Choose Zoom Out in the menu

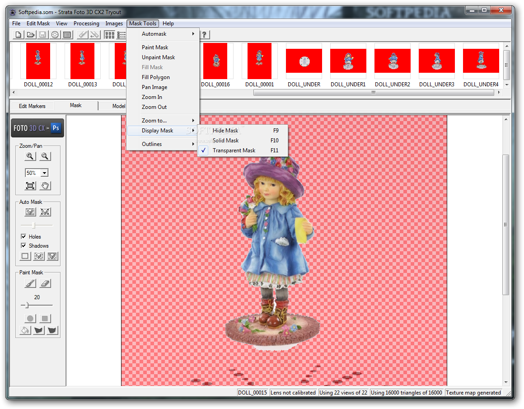(163, 107)
